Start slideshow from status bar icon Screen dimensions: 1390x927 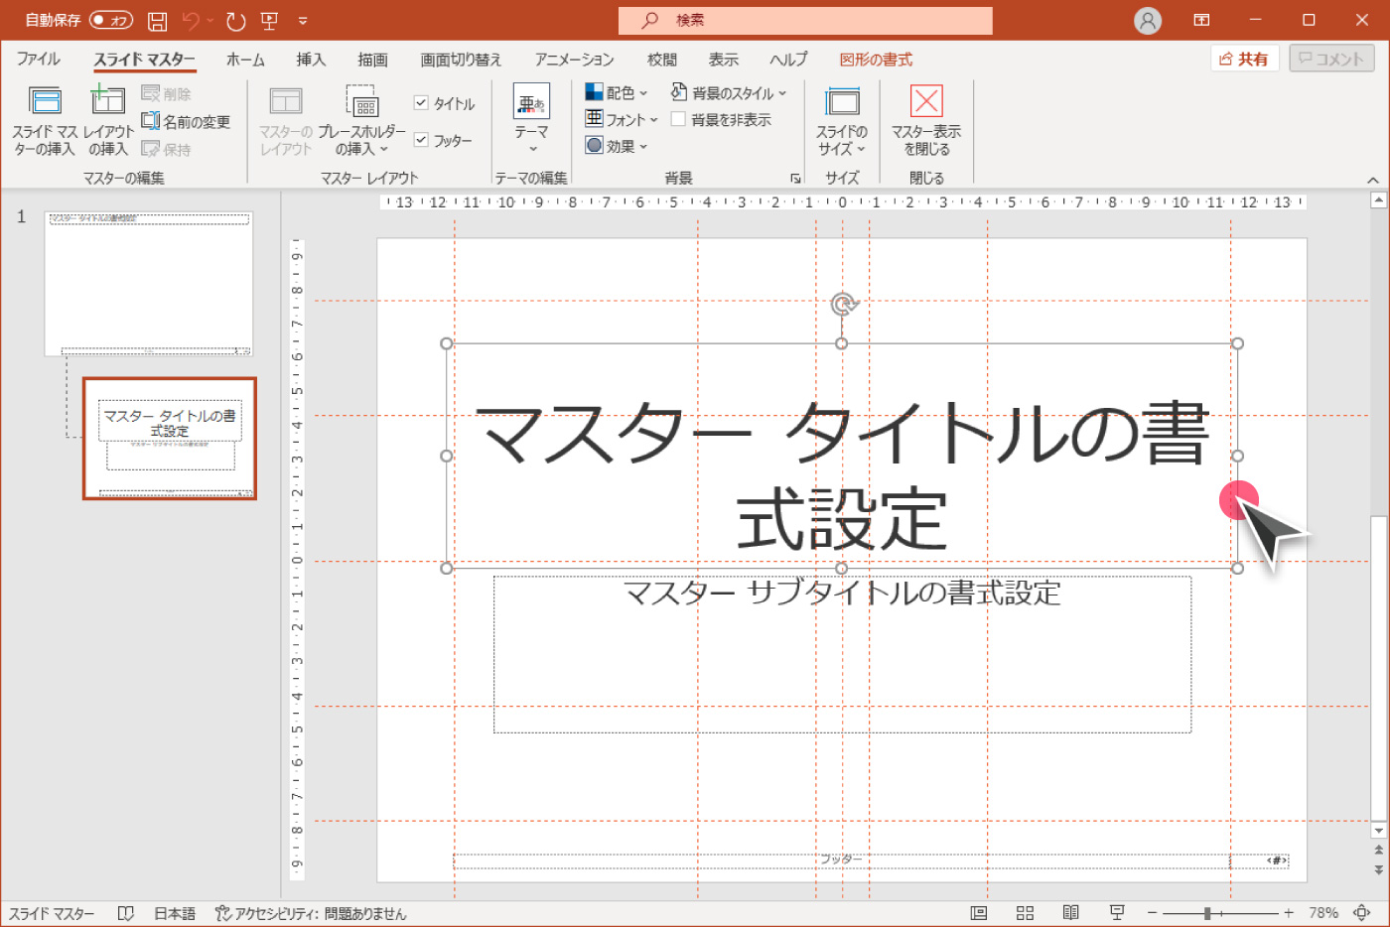click(x=1117, y=913)
